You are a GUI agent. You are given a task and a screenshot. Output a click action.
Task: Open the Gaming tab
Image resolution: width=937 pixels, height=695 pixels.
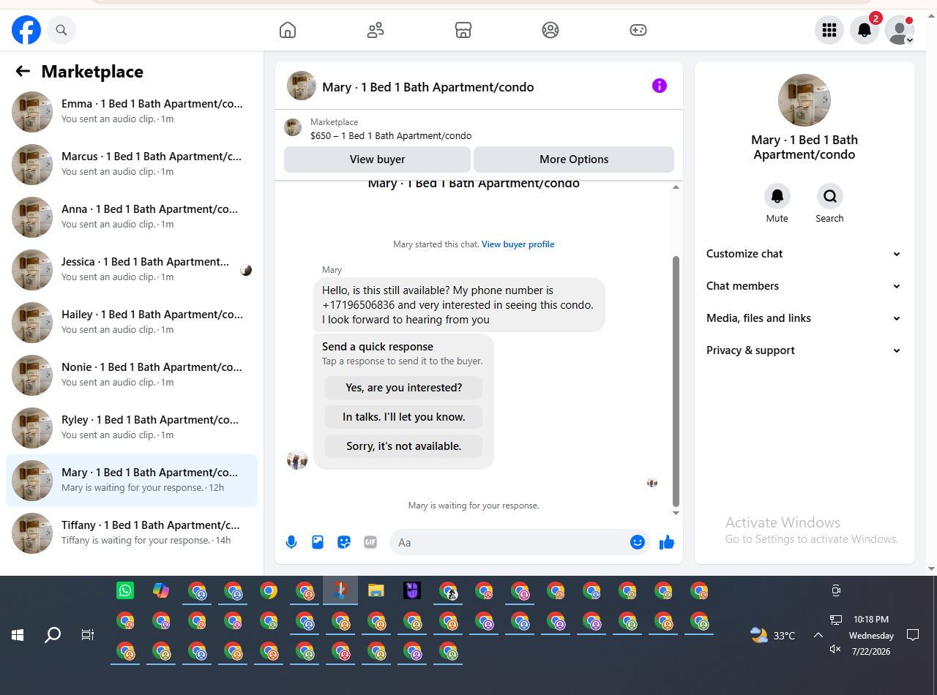click(638, 30)
